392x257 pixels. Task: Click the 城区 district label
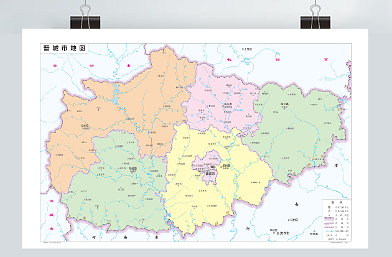click(212, 166)
